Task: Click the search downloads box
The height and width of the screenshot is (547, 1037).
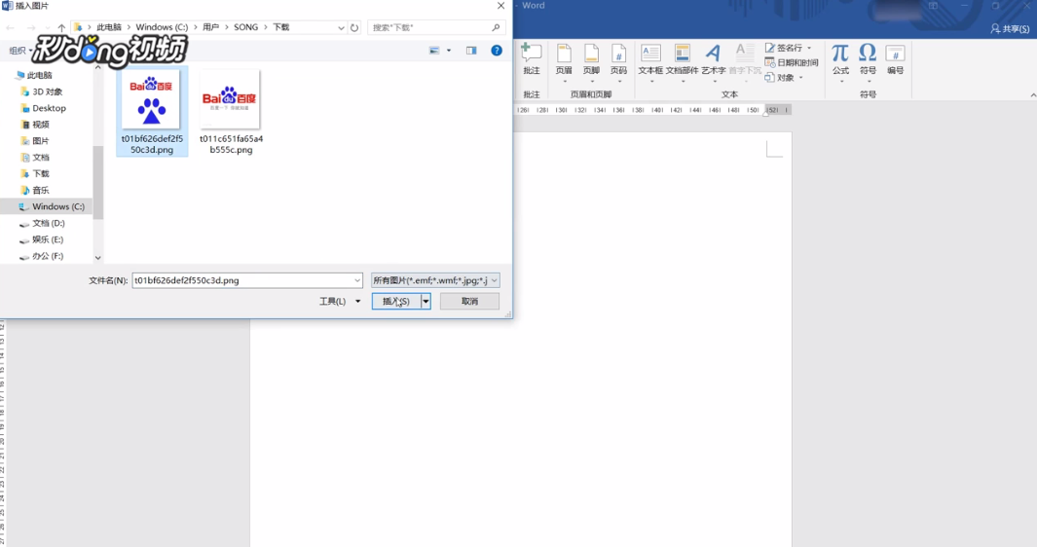Action: point(436,27)
